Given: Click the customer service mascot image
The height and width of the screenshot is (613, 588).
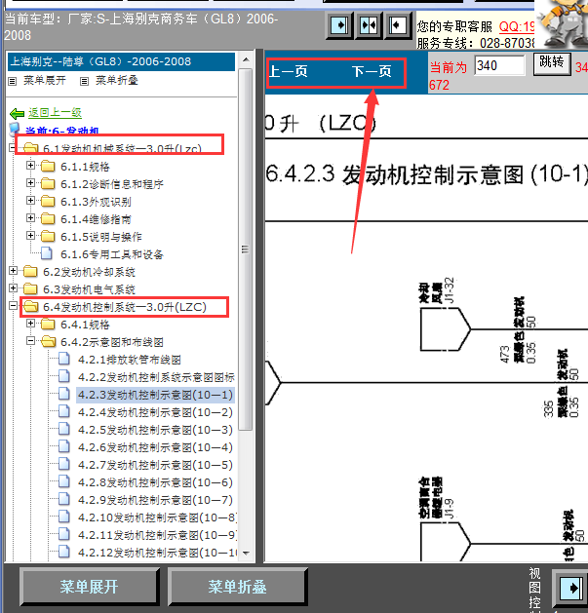Looking at the screenshot, I should click(x=563, y=23).
